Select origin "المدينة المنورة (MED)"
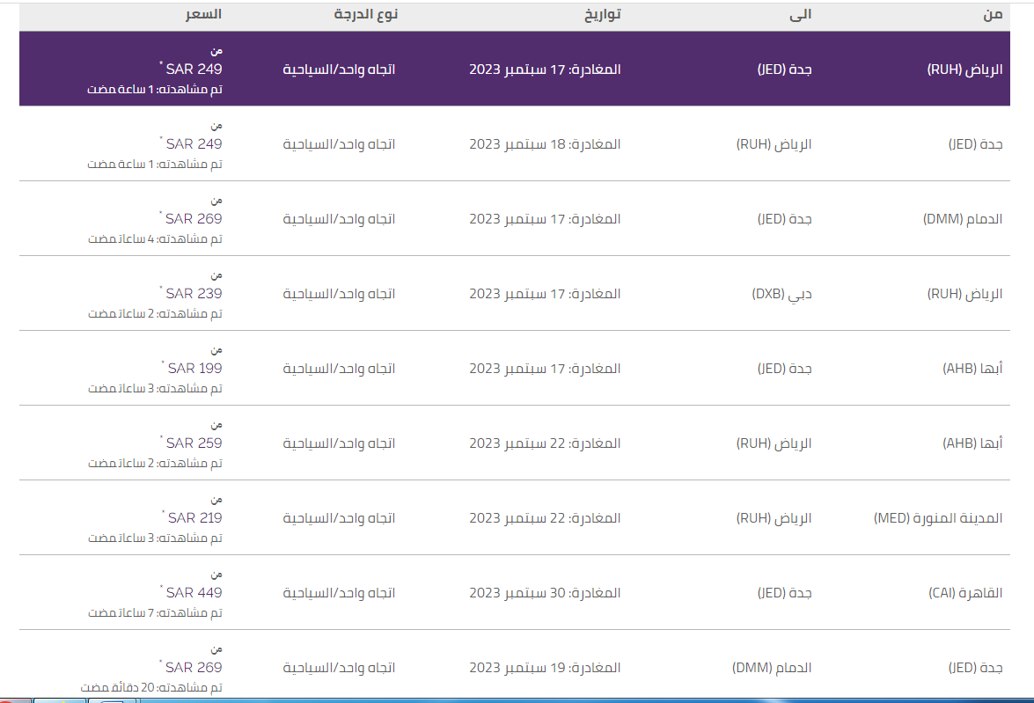 coord(938,518)
